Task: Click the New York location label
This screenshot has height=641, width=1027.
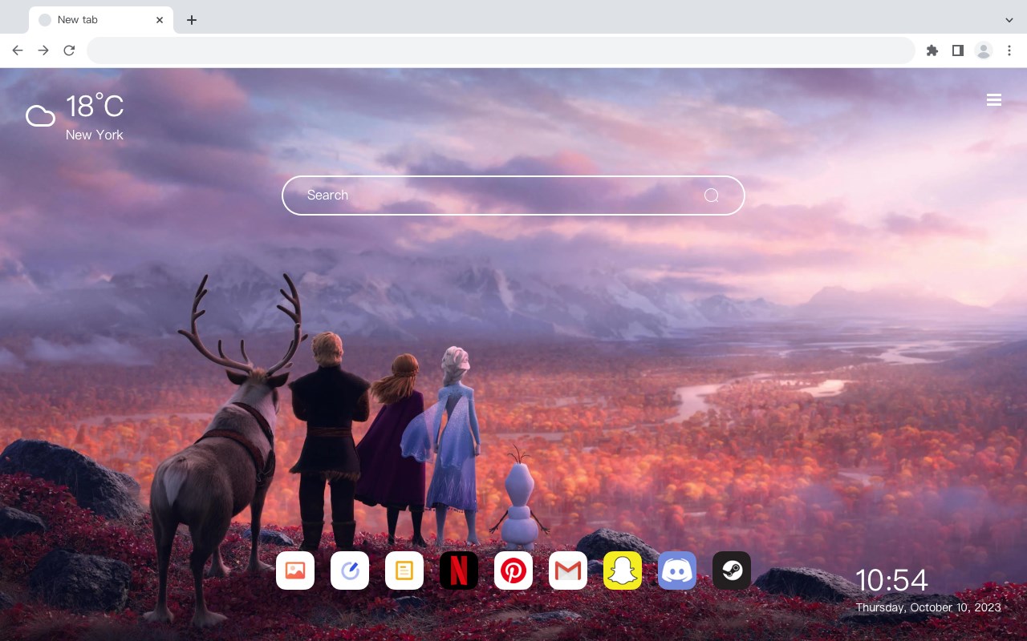Action: (x=95, y=135)
